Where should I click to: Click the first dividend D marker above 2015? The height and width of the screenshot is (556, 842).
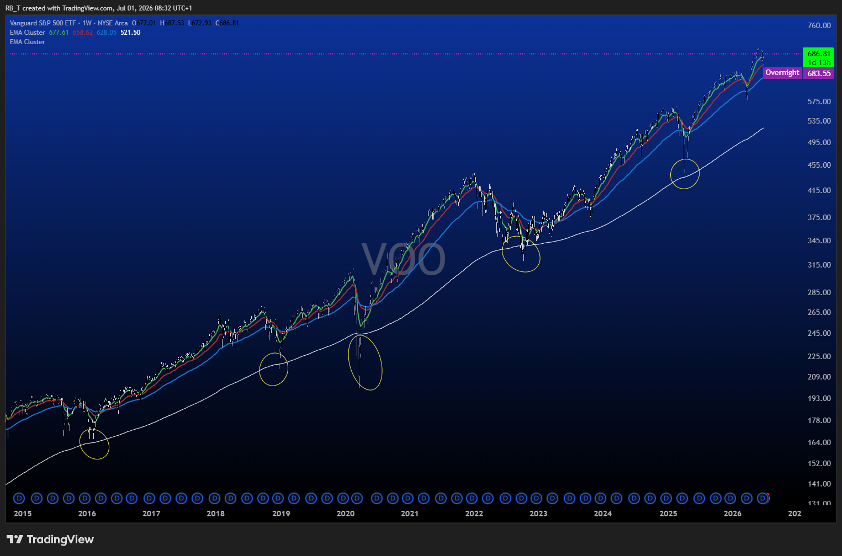(19, 498)
